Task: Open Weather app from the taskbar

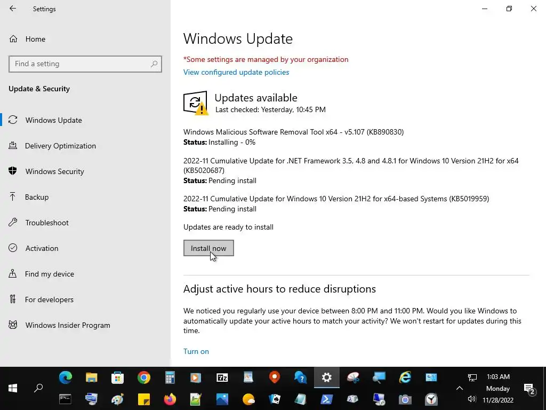Action: 248,399
